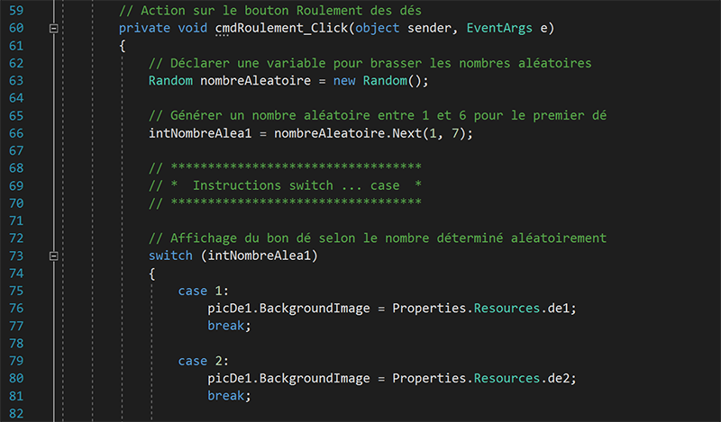The height and width of the screenshot is (422, 721).
Task: Place cursor on cmdRoulement_Click method name
Action: pyautogui.click(x=281, y=29)
